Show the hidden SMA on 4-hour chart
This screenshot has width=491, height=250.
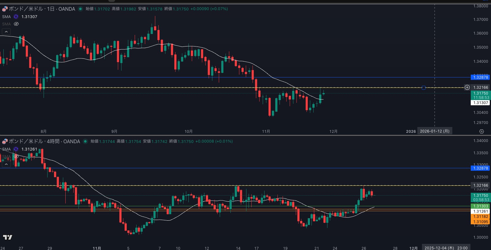click(16, 156)
